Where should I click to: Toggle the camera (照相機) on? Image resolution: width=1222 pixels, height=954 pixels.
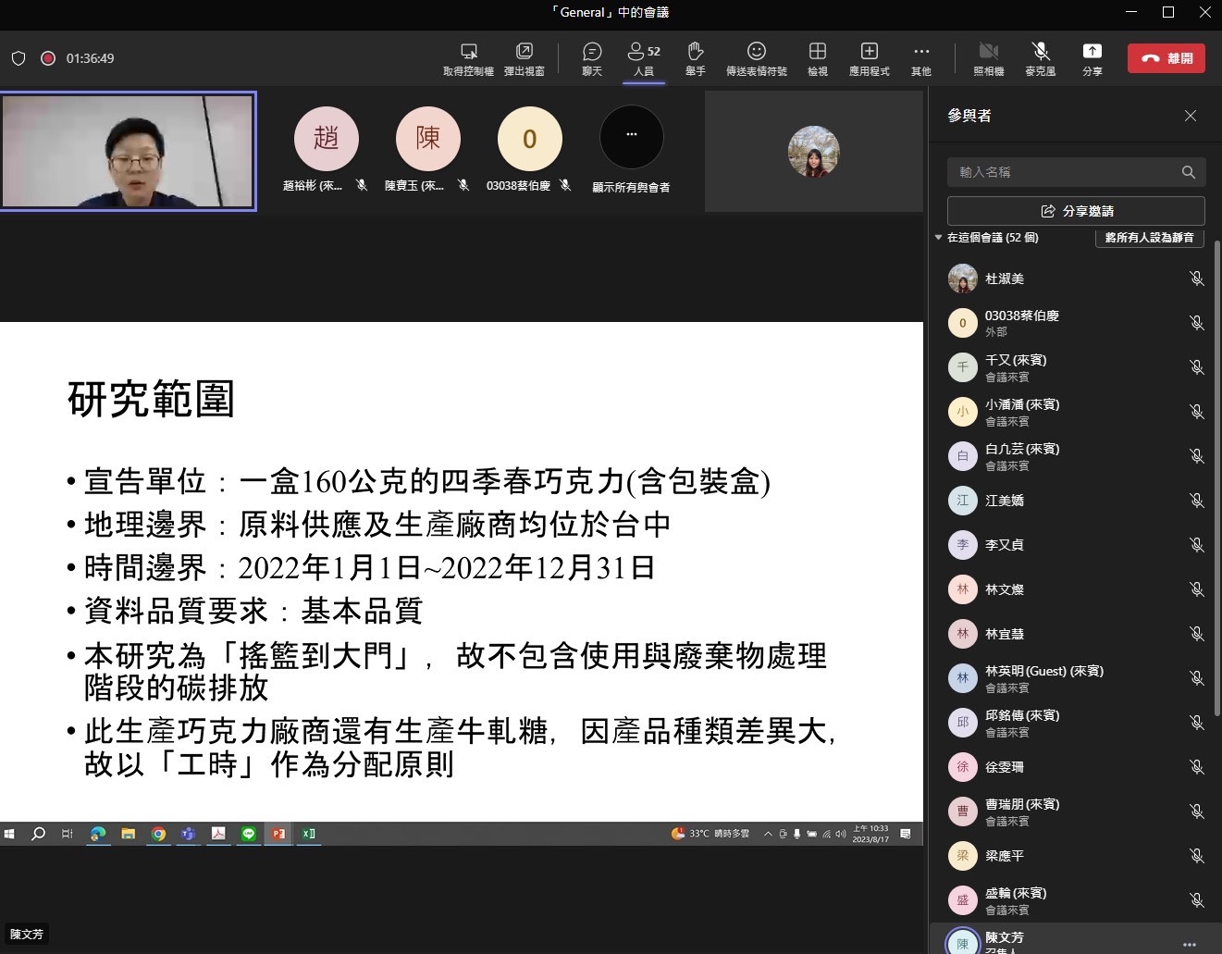988,58
